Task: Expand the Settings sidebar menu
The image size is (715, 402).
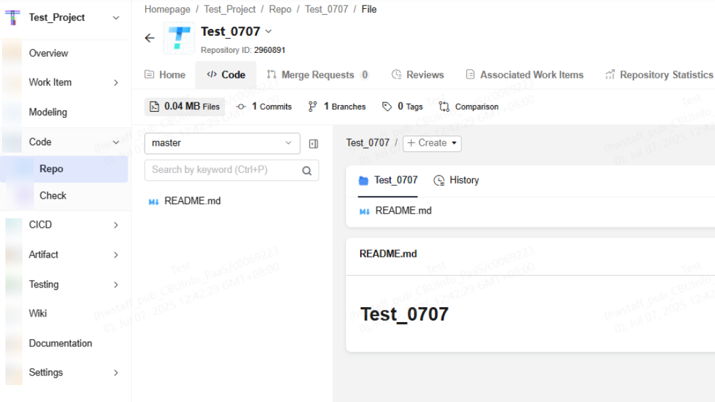Action: 116,373
